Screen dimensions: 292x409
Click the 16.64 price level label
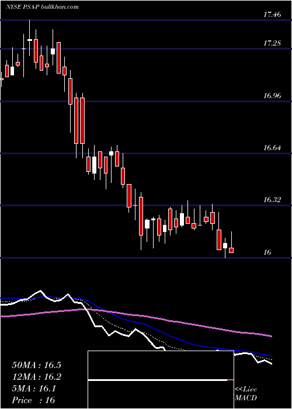(272, 148)
